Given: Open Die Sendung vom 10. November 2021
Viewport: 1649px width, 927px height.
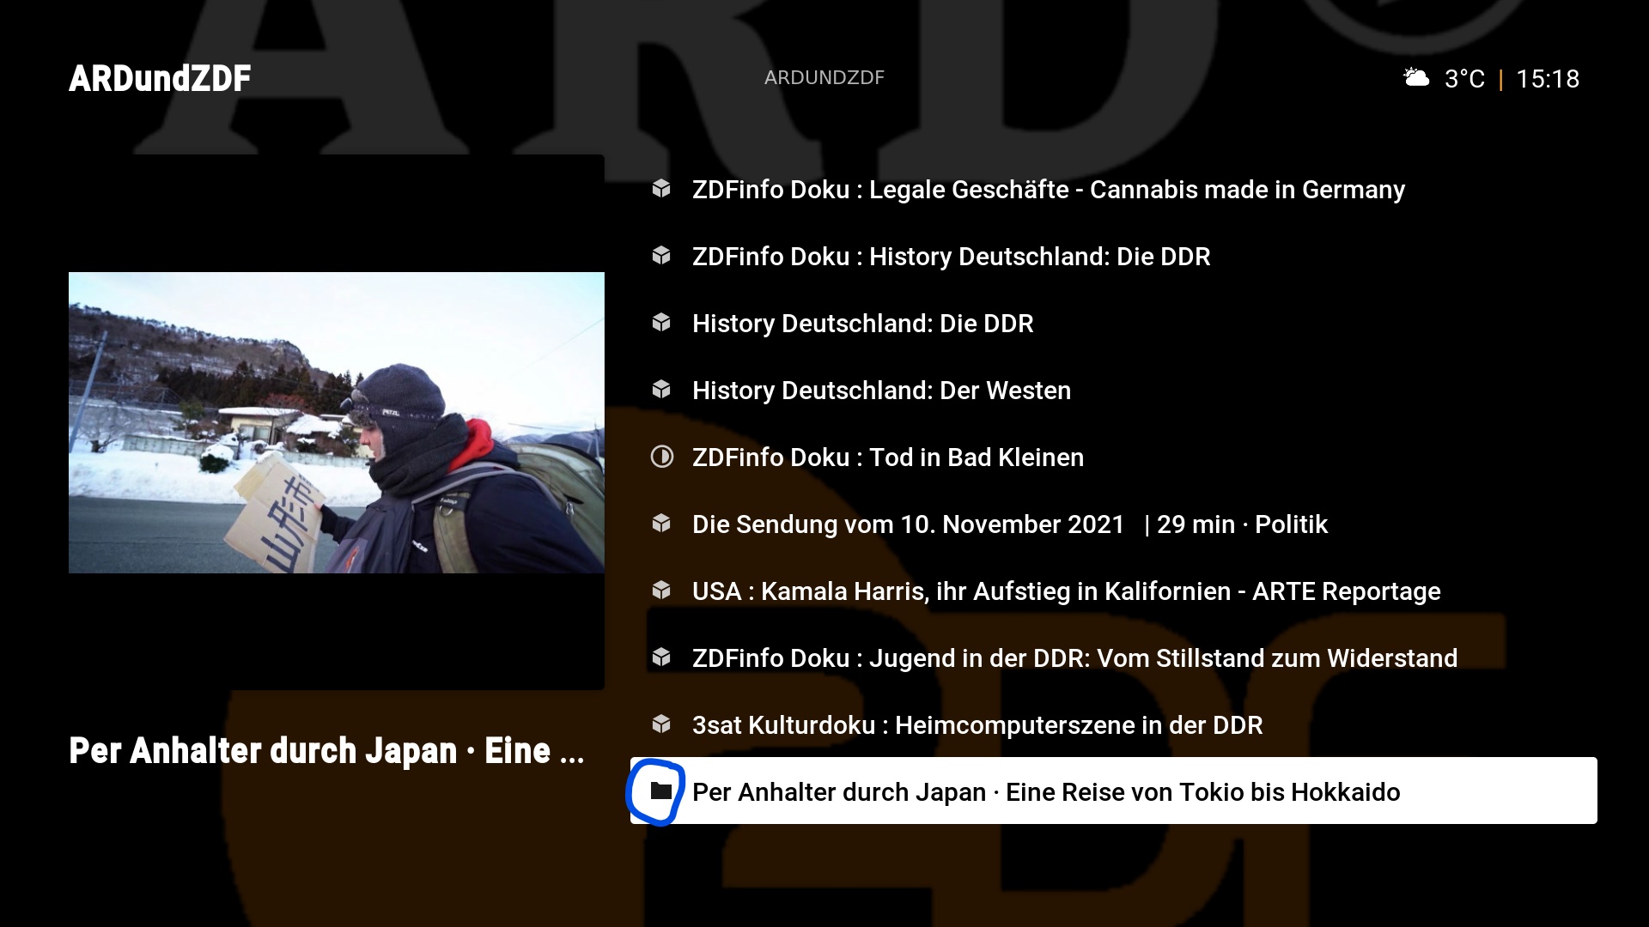Looking at the screenshot, I should point(1114,524).
